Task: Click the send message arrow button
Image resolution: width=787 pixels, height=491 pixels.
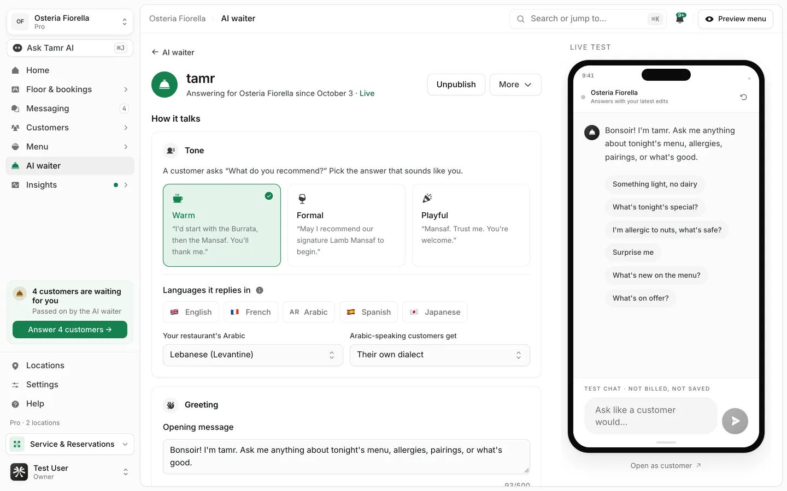Action: (735, 421)
